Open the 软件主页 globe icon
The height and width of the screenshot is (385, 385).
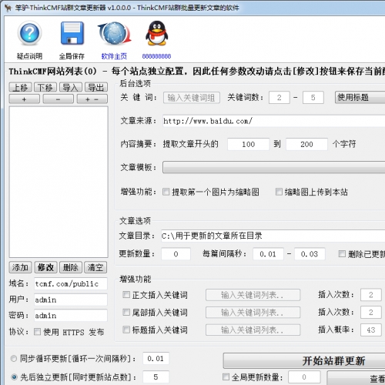(x=114, y=33)
